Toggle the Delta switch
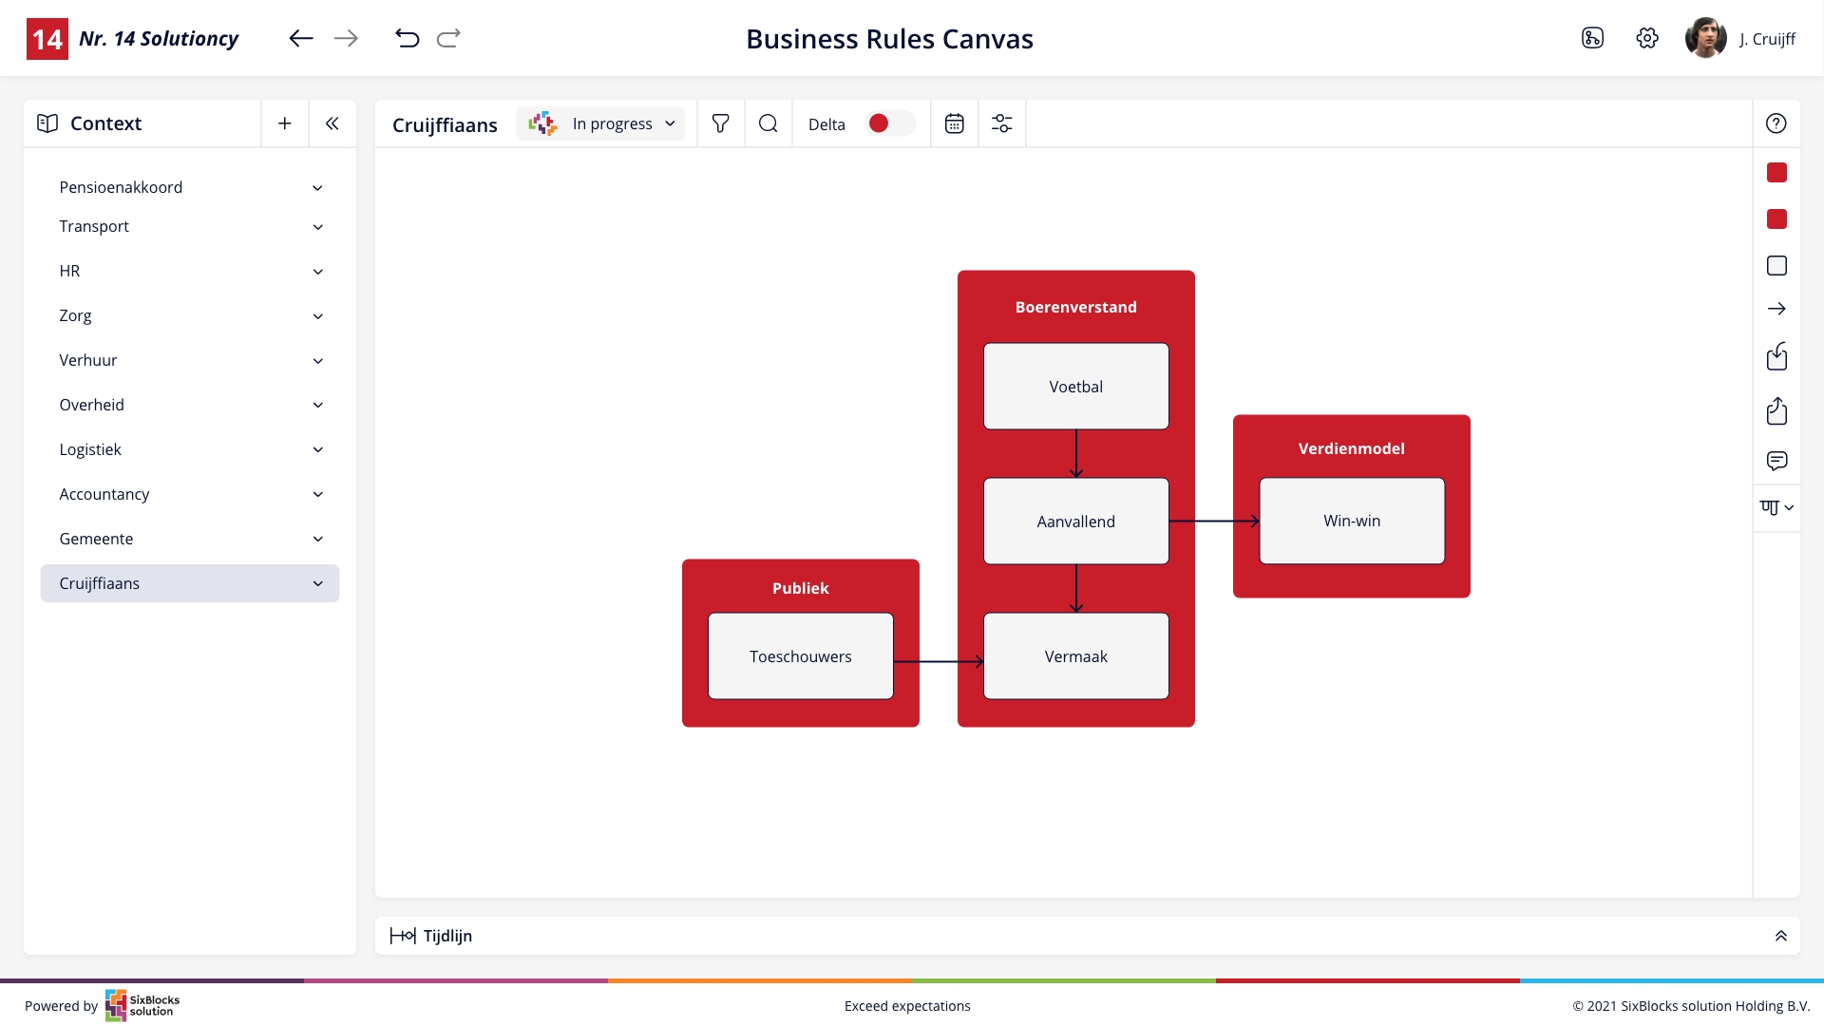This screenshot has height=1026, width=1824. pyautogui.click(x=890, y=123)
